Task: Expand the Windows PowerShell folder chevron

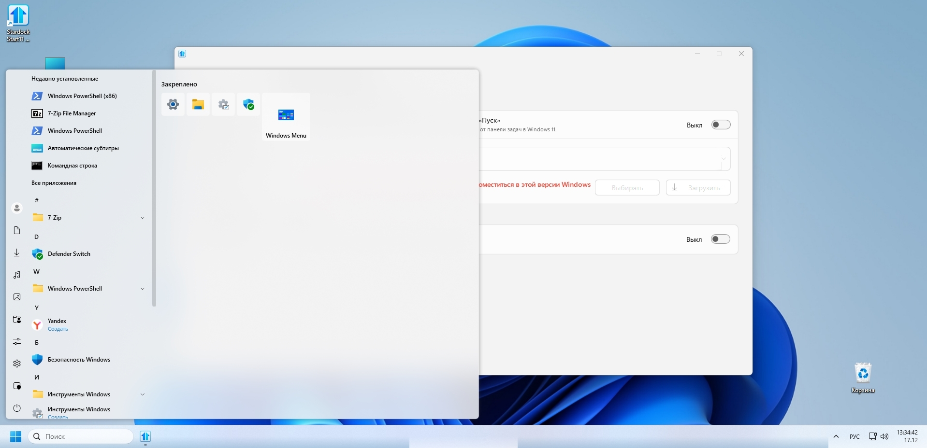Action: point(143,289)
